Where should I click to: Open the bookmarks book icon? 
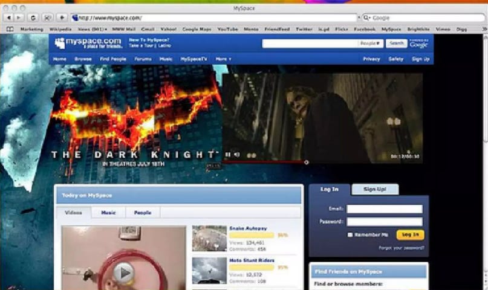(10, 29)
